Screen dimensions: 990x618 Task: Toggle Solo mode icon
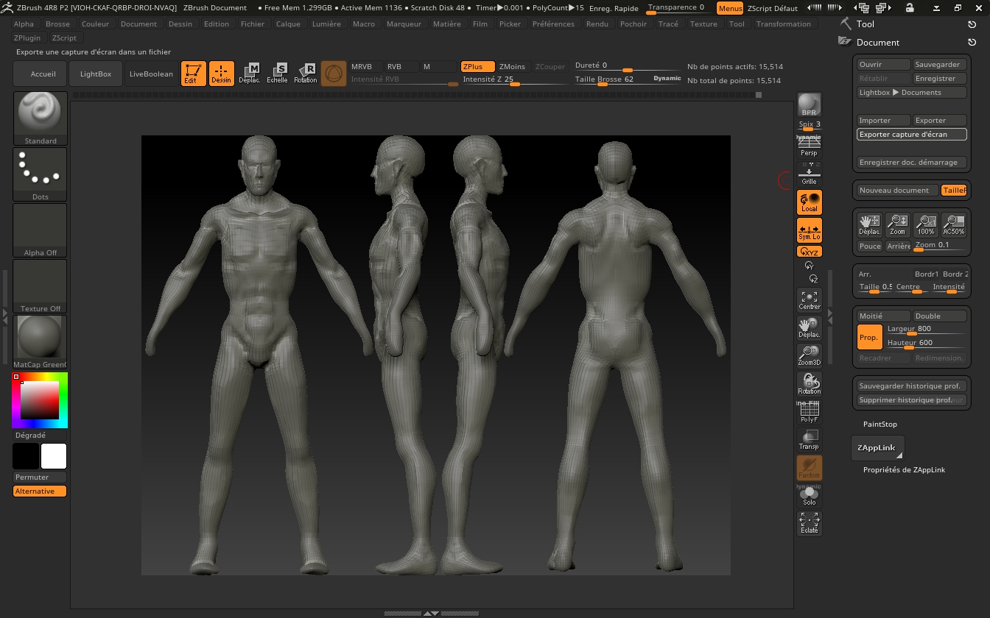(x=809, y=495)
